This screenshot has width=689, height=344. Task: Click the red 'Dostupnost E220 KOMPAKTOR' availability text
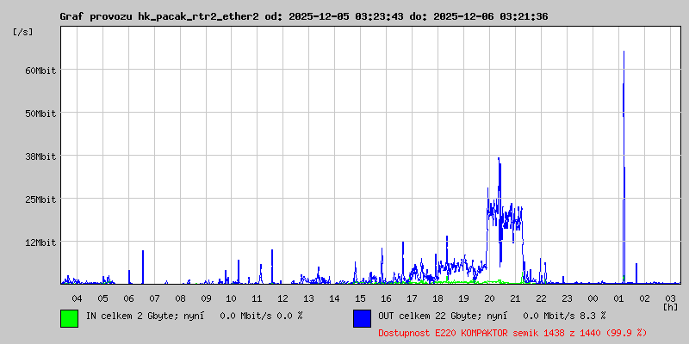pyautogui.click(x=512, y=334)
